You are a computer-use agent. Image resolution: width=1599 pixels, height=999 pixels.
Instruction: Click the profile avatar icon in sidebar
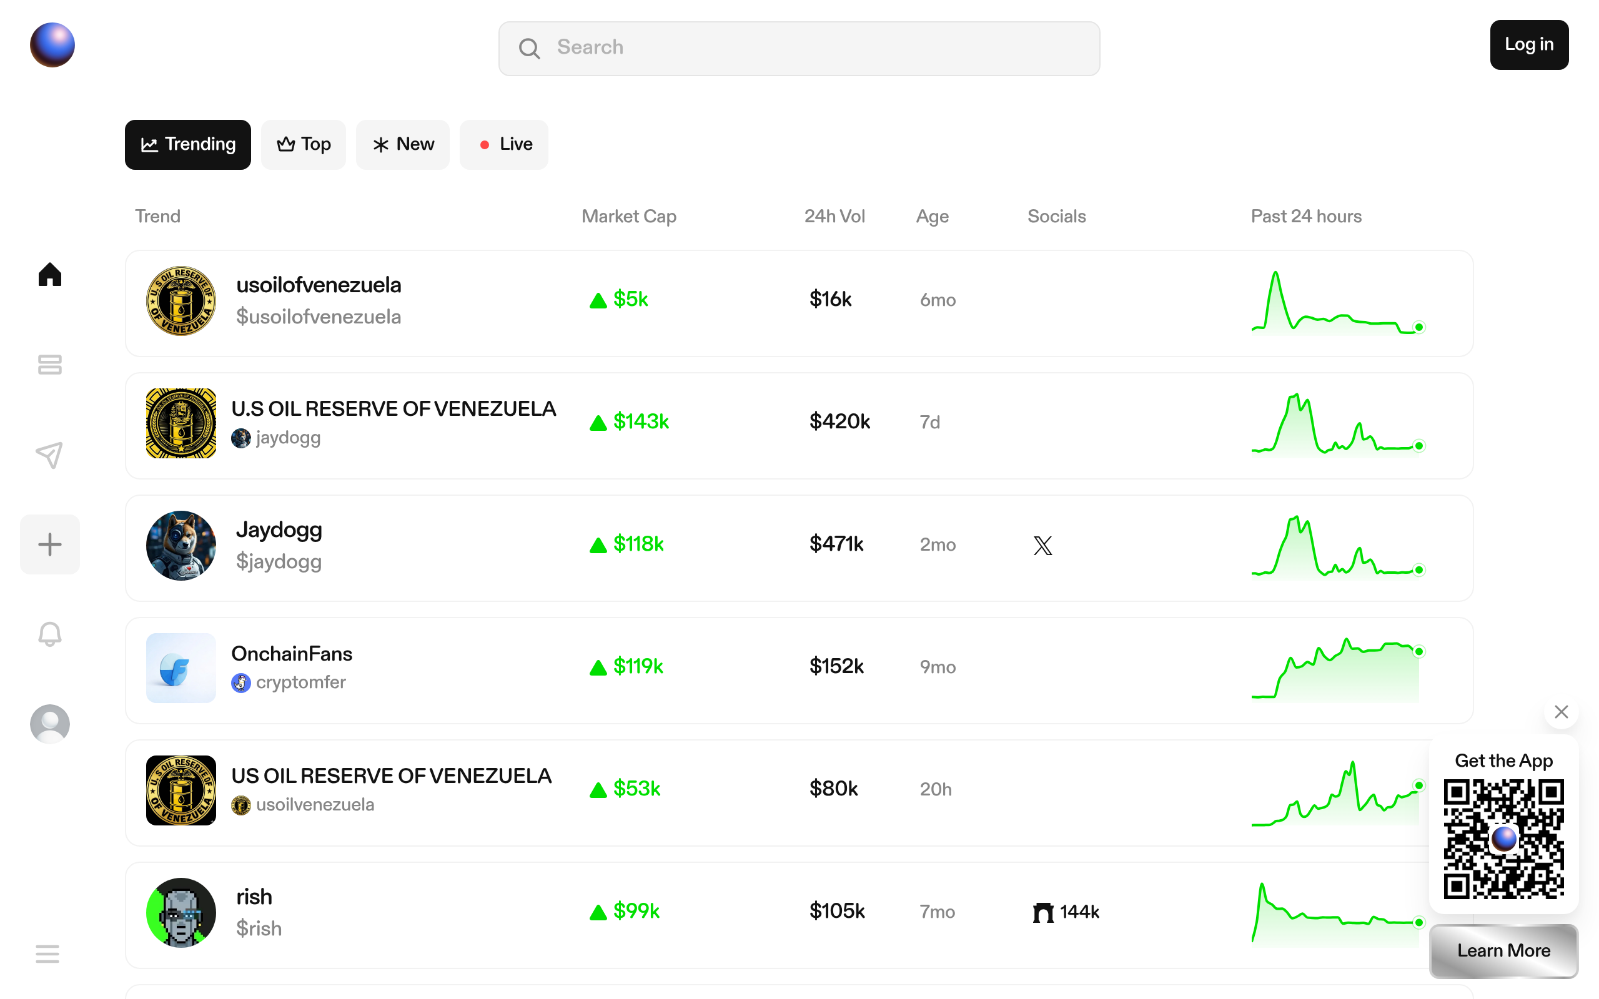[49, 724]
